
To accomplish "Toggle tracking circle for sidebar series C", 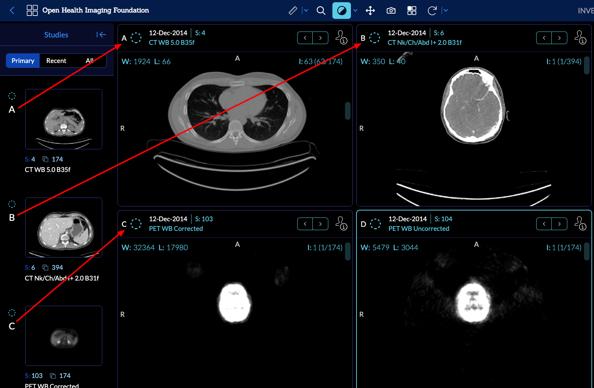I will [x=12, y=313].
